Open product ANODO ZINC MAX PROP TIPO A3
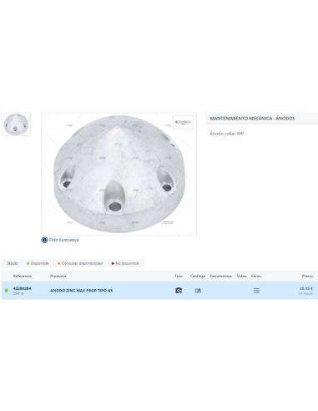The height and width of the screenshot is (411, 318). 81,291
